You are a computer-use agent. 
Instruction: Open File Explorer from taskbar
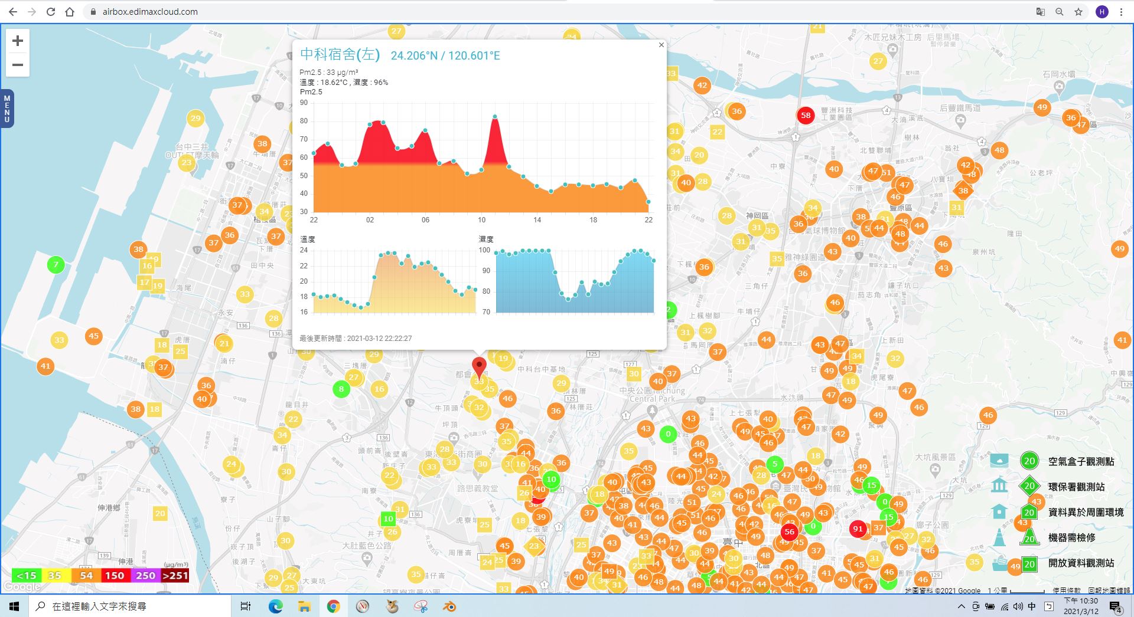[304, 606]
